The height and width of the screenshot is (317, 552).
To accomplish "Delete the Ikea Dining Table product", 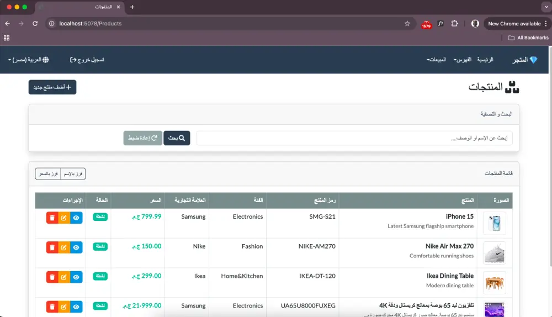I will pyautogui.click(x=52, y=277).
